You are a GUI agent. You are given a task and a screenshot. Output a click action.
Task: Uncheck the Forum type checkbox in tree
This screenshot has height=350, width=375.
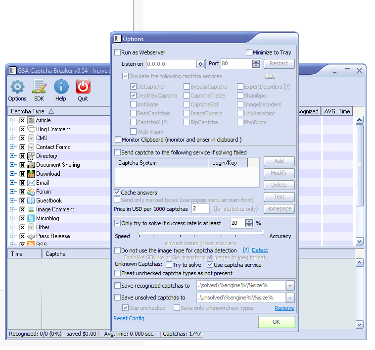click(x=22, y=192)
